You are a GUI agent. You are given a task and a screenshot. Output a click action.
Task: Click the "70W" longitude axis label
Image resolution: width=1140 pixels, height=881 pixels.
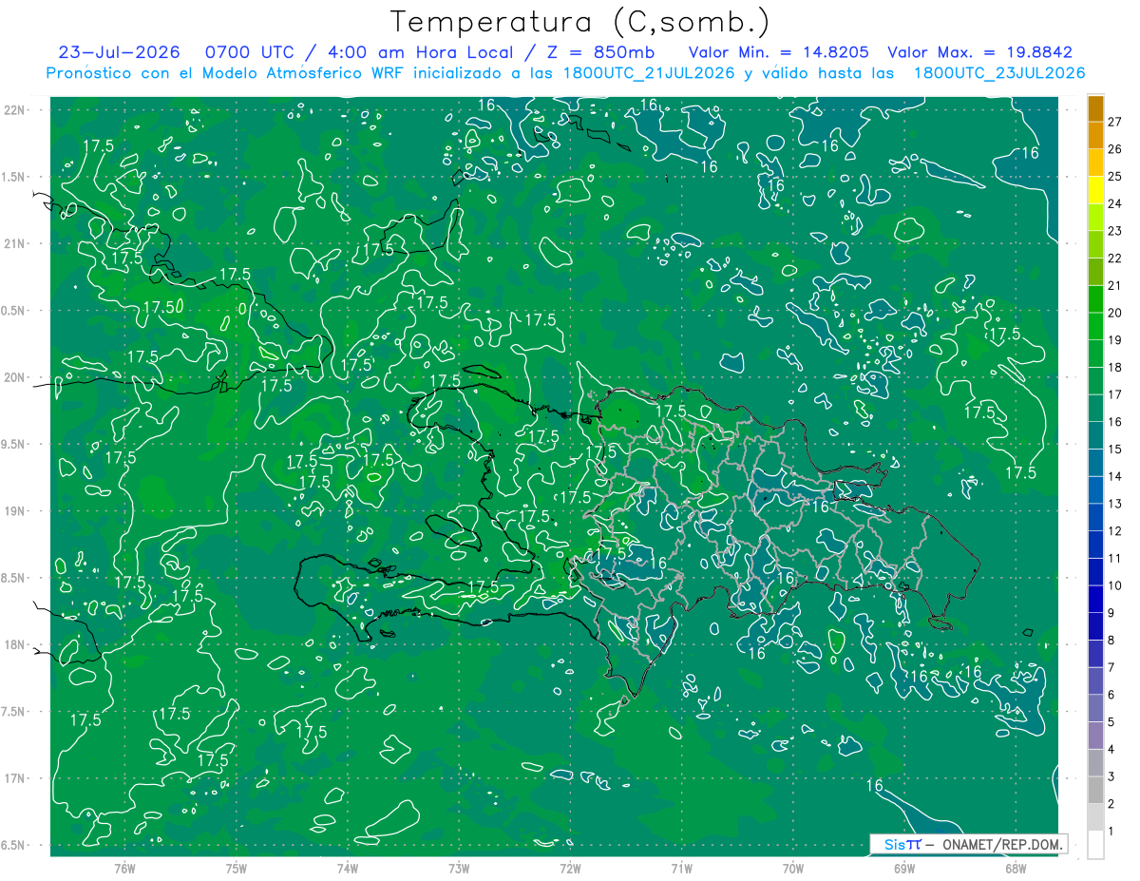pyautogui.click(x=793, y=869)
